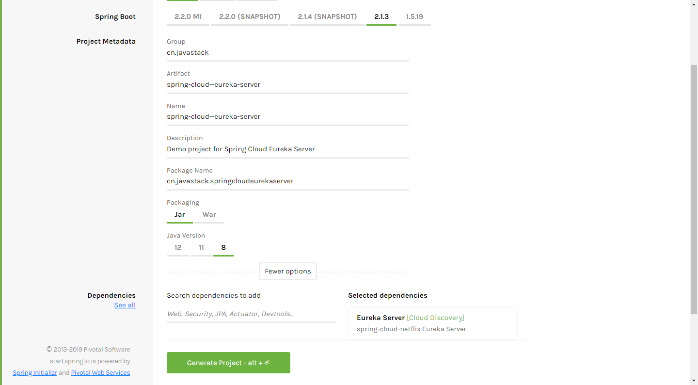This screenshot has height=385, width=698.
Task: Select Jar packaging option
Action: click(x=179, y=214)
